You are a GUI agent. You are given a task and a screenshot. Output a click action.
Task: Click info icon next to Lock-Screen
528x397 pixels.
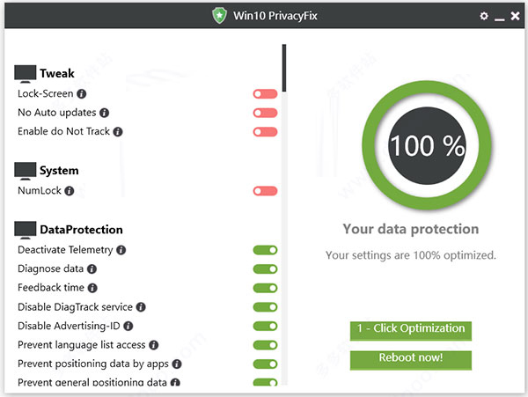click(x=82, y=93)
